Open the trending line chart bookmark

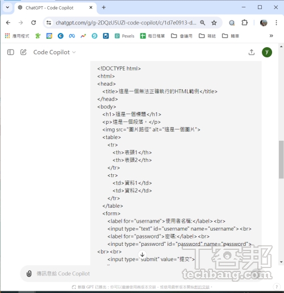[83, 36]
